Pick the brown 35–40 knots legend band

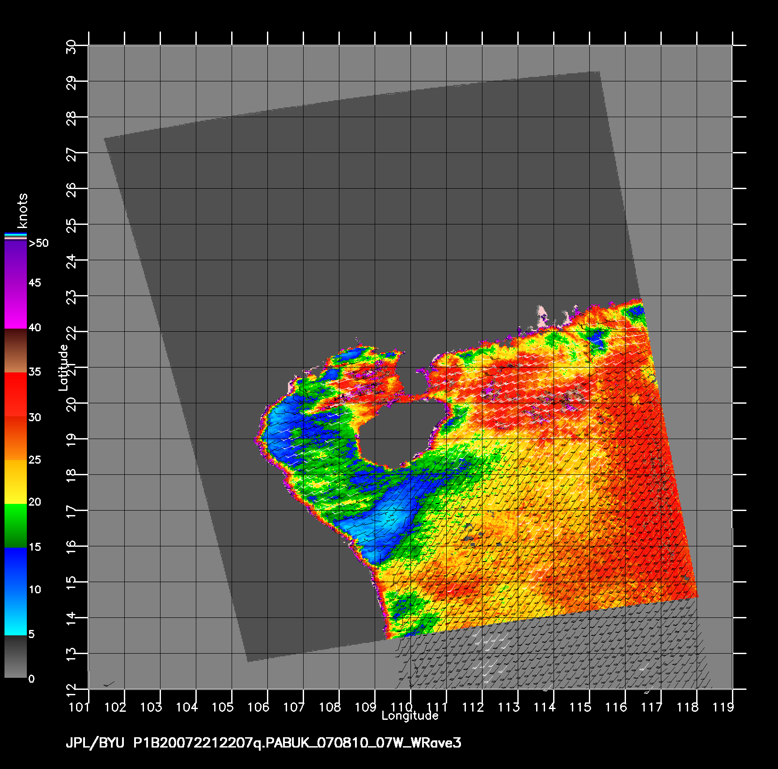pos(16,351)
